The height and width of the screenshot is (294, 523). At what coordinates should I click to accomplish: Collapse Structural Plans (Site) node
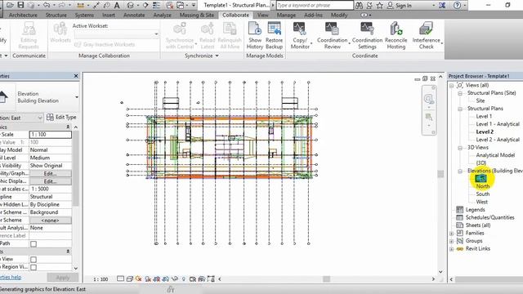pos(460,93)
